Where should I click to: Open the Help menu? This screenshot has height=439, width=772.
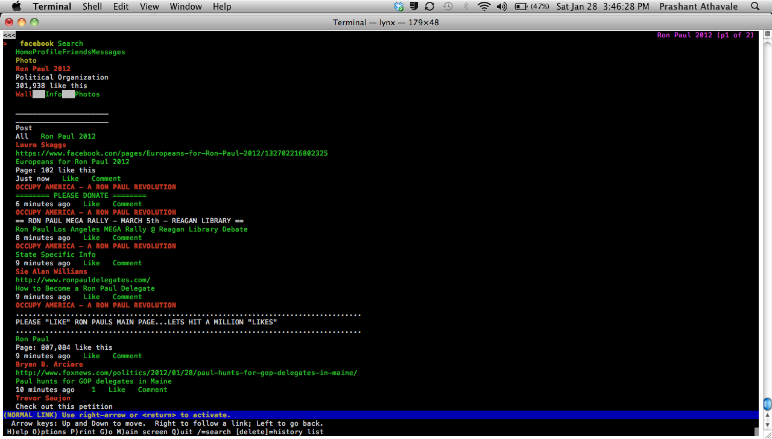tap(222, 7)
